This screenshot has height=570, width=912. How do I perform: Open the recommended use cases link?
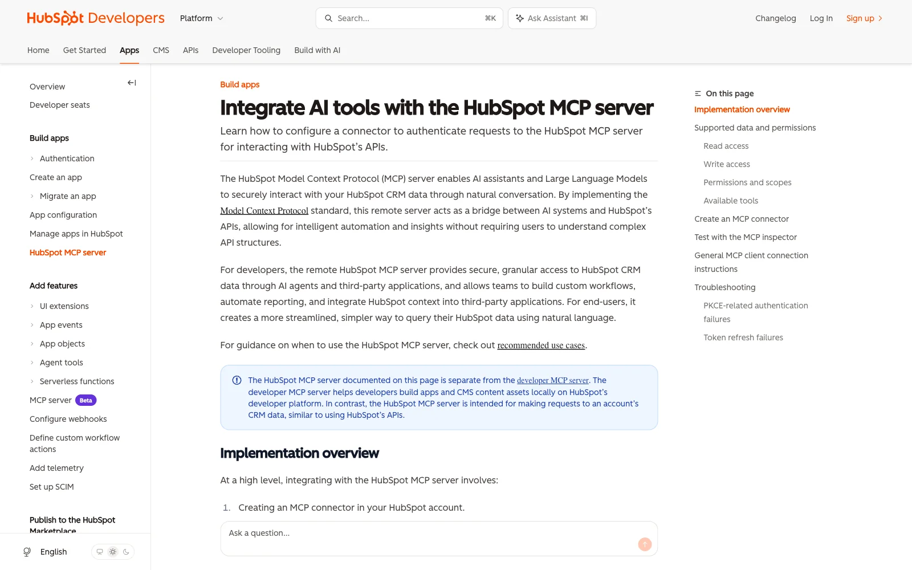[541, 345]
